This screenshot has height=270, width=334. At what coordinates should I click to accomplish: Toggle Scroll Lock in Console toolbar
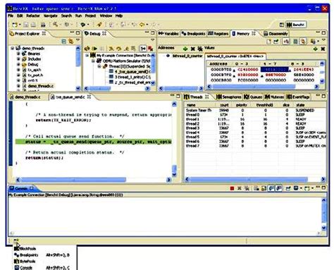[264, 188]
